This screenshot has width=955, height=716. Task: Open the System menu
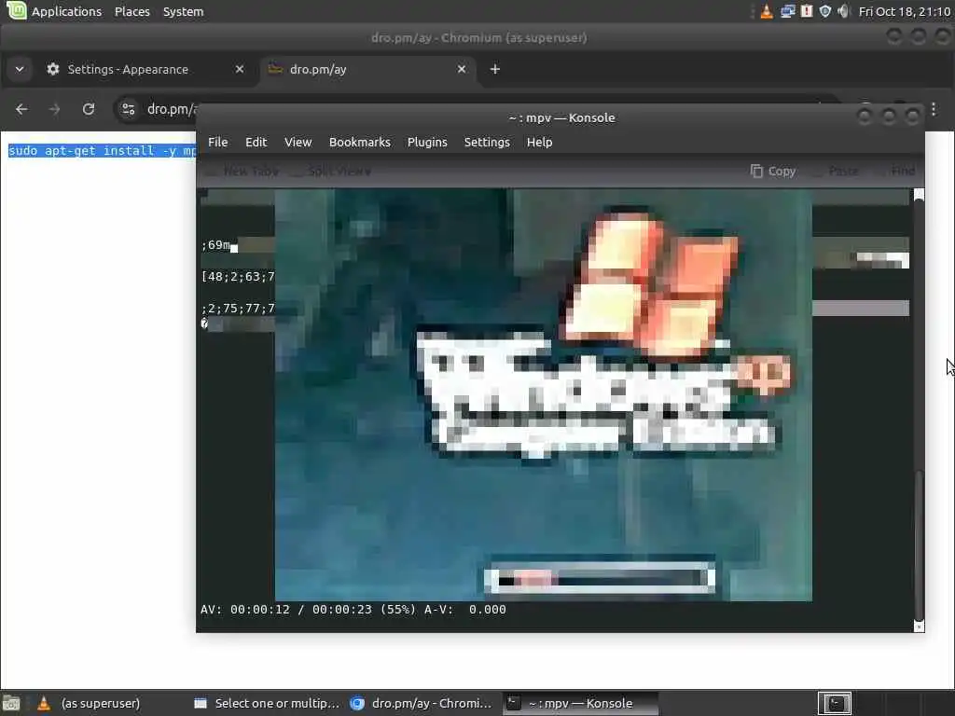coord(184,11)
